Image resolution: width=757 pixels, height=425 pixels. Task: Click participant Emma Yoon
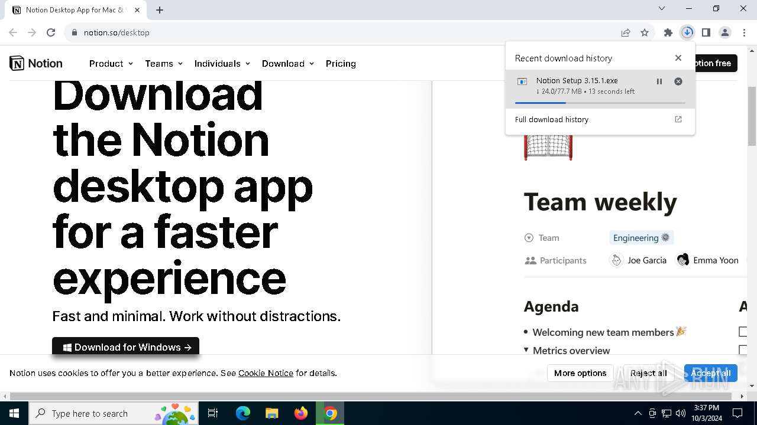pos(708,260)
